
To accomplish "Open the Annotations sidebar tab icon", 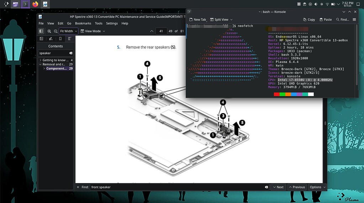I will 51,38.
